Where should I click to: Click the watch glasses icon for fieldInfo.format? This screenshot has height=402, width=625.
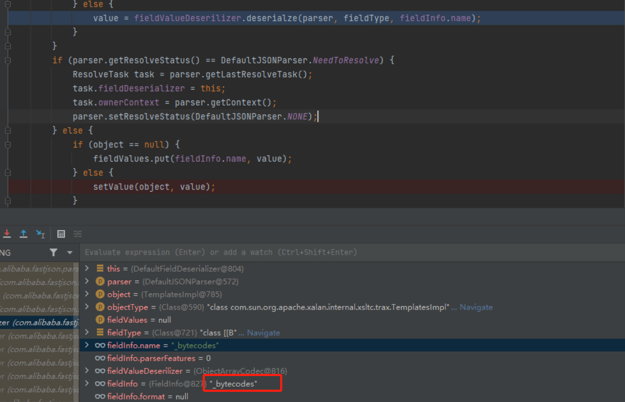click(100, 396)
